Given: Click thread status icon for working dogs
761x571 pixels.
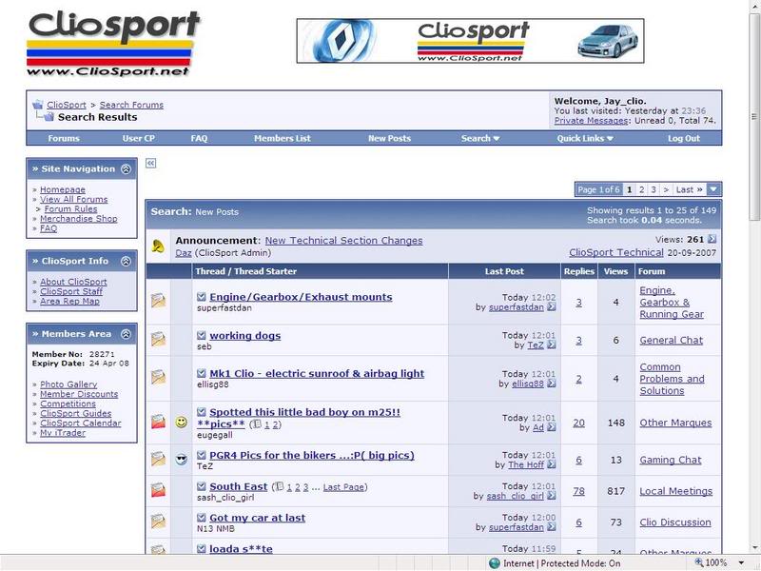Looking at the screenshot, I should click(158, 339).
